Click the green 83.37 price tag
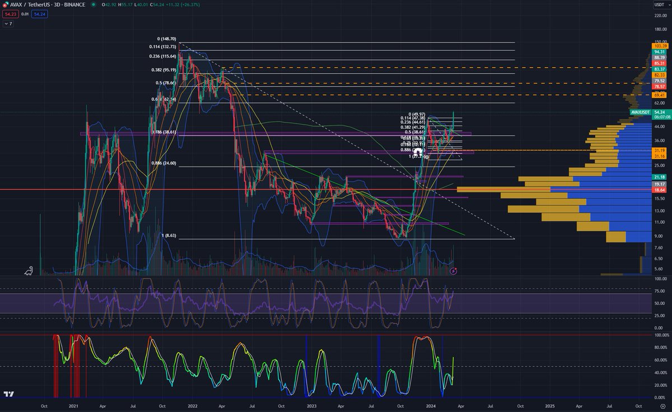The height and width of the screenshot is (412, 672). click(x=659, y=69)
